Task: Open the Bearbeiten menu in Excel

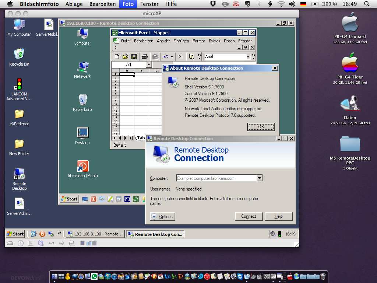Action: [144, 41]
